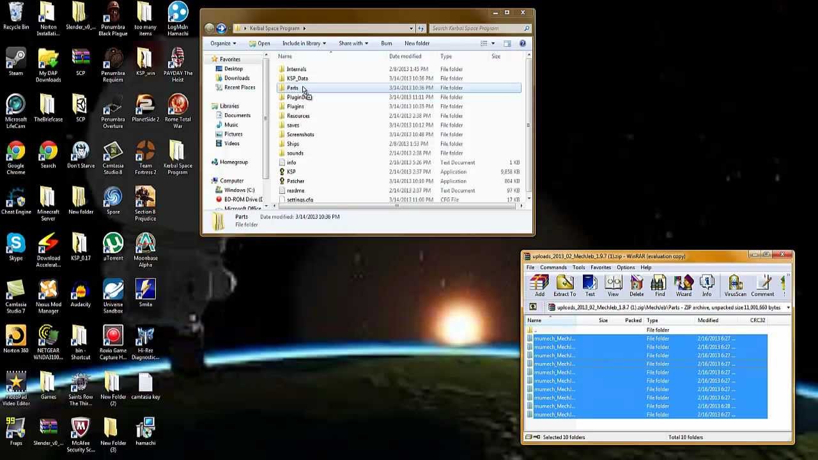This screenshot has width=818, height=460.
Task: Expand the WinRAR path dropdown arrow
Action: pyautogui.click(x=788, y=307)
